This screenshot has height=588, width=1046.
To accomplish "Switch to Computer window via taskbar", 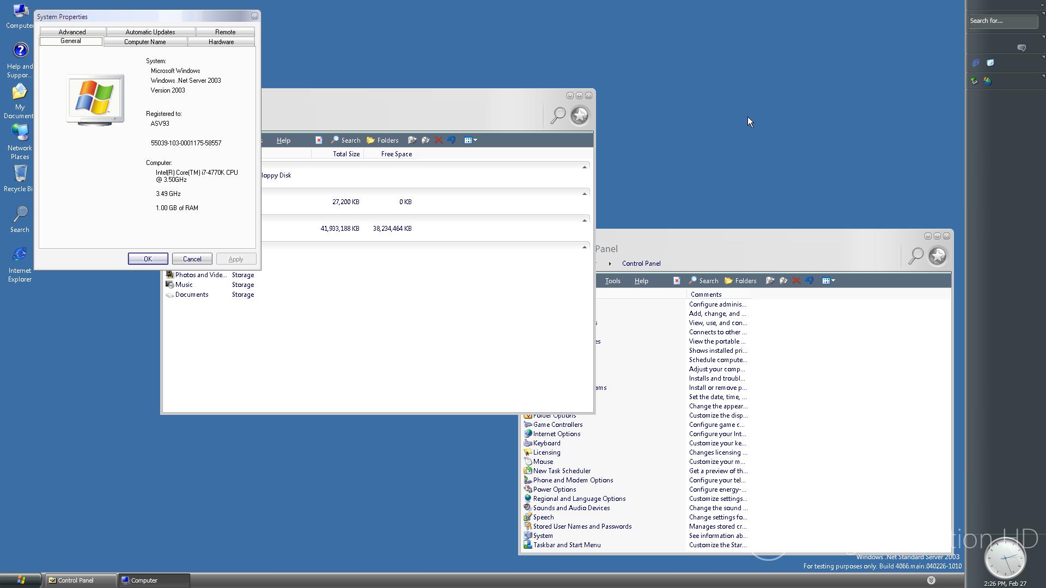I will click(154, 580).
